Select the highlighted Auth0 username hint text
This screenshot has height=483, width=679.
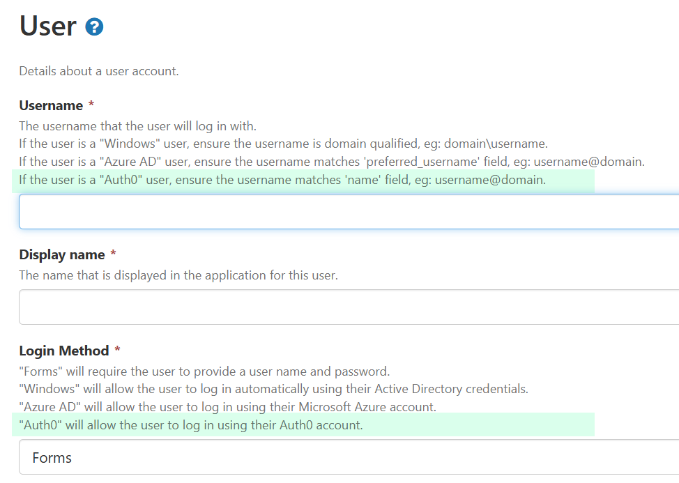(x=279, y=179)
